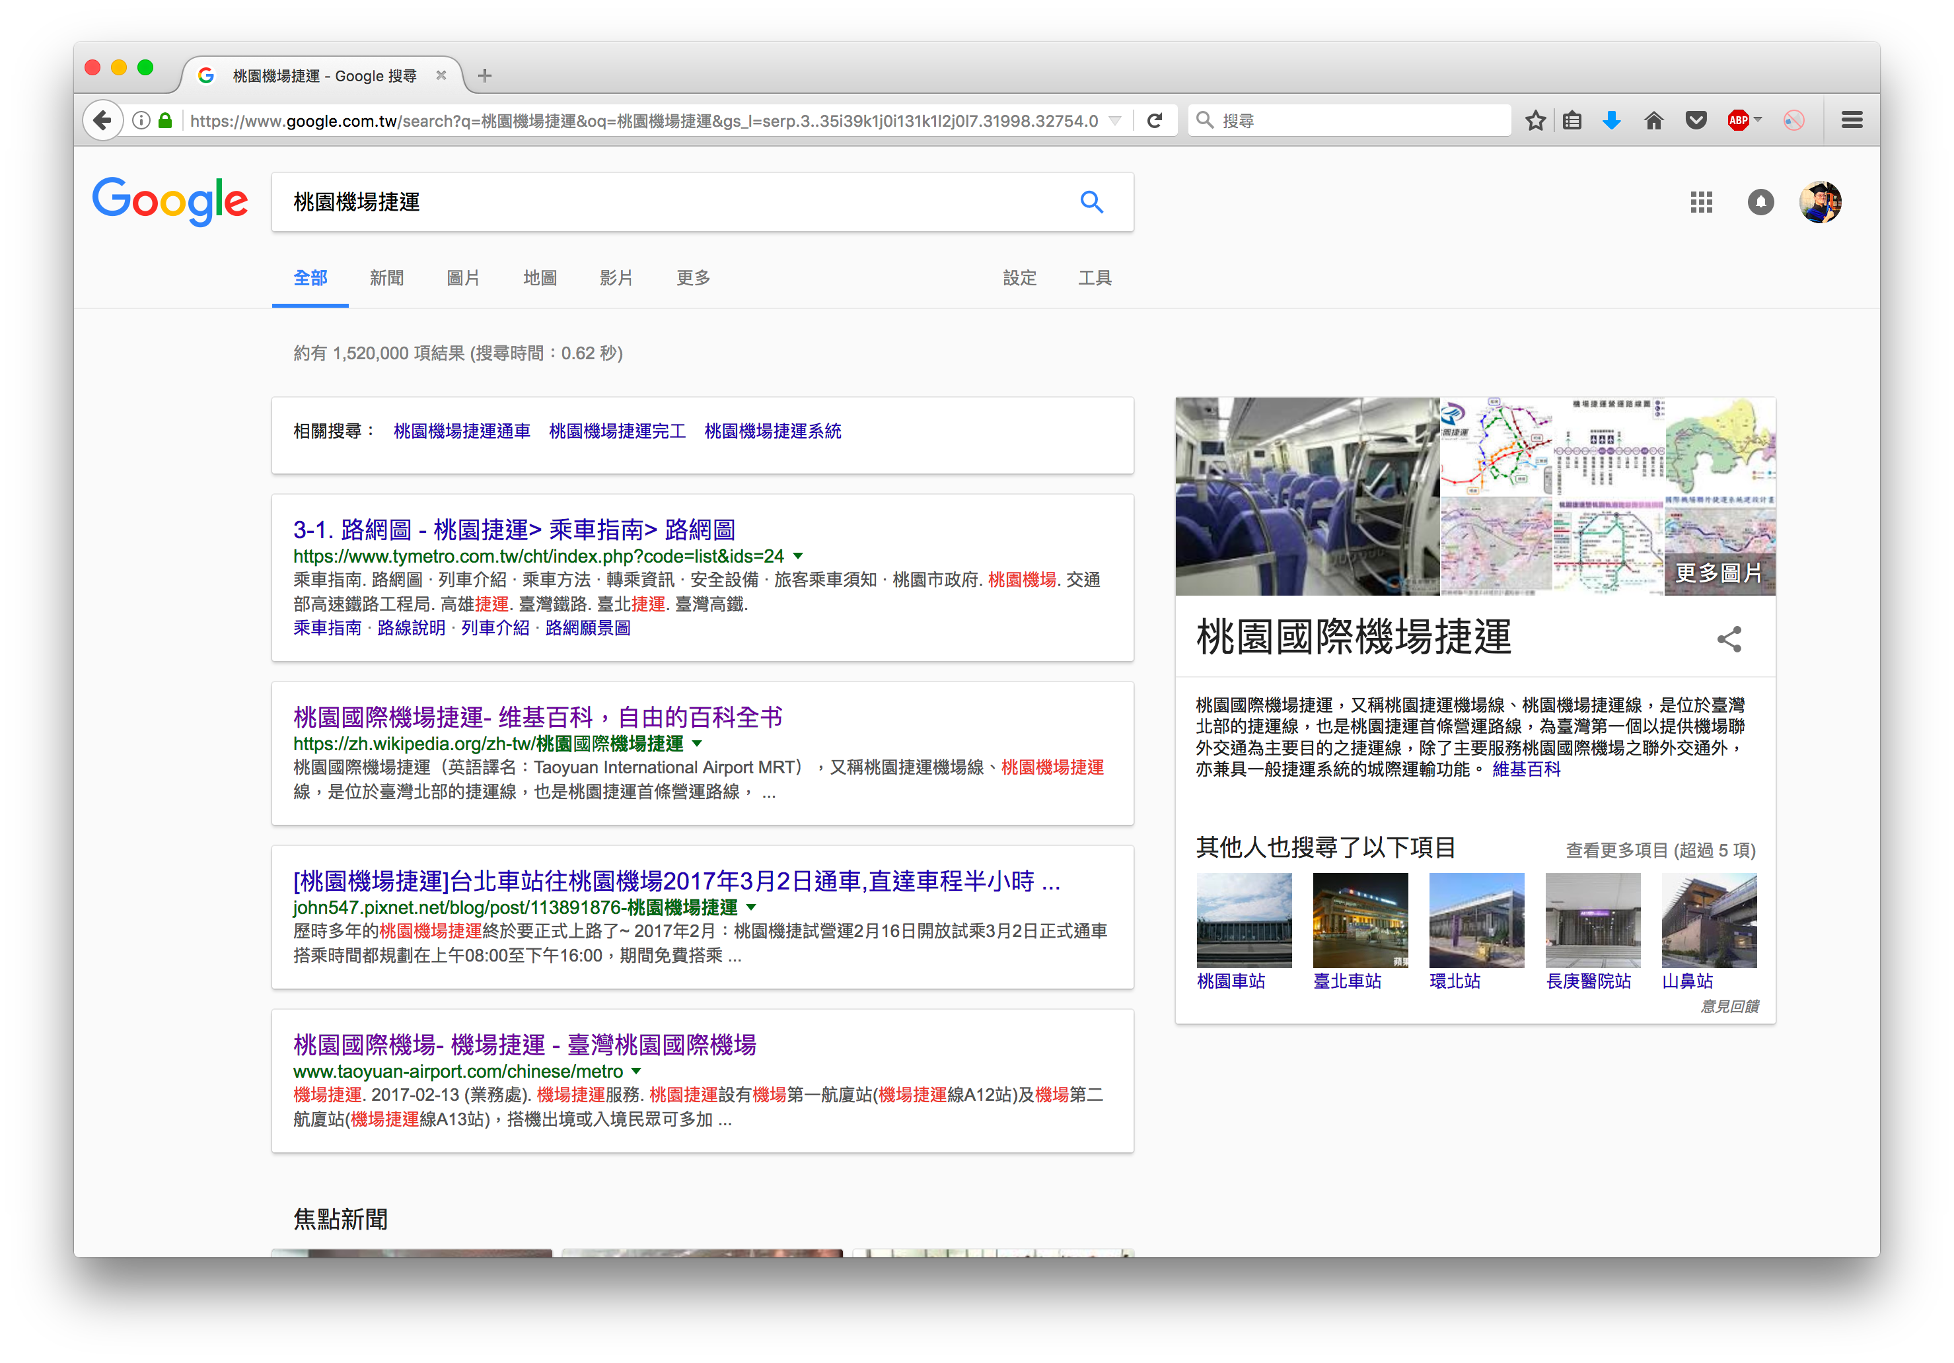Click the green padlock security icon

165,121
